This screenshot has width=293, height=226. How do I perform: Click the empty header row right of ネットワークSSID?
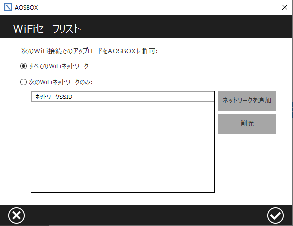(143, 97)
